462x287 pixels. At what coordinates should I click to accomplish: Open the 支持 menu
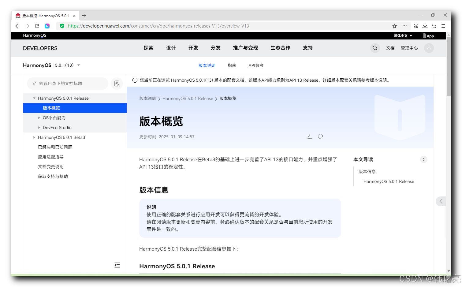pos(308,48)
